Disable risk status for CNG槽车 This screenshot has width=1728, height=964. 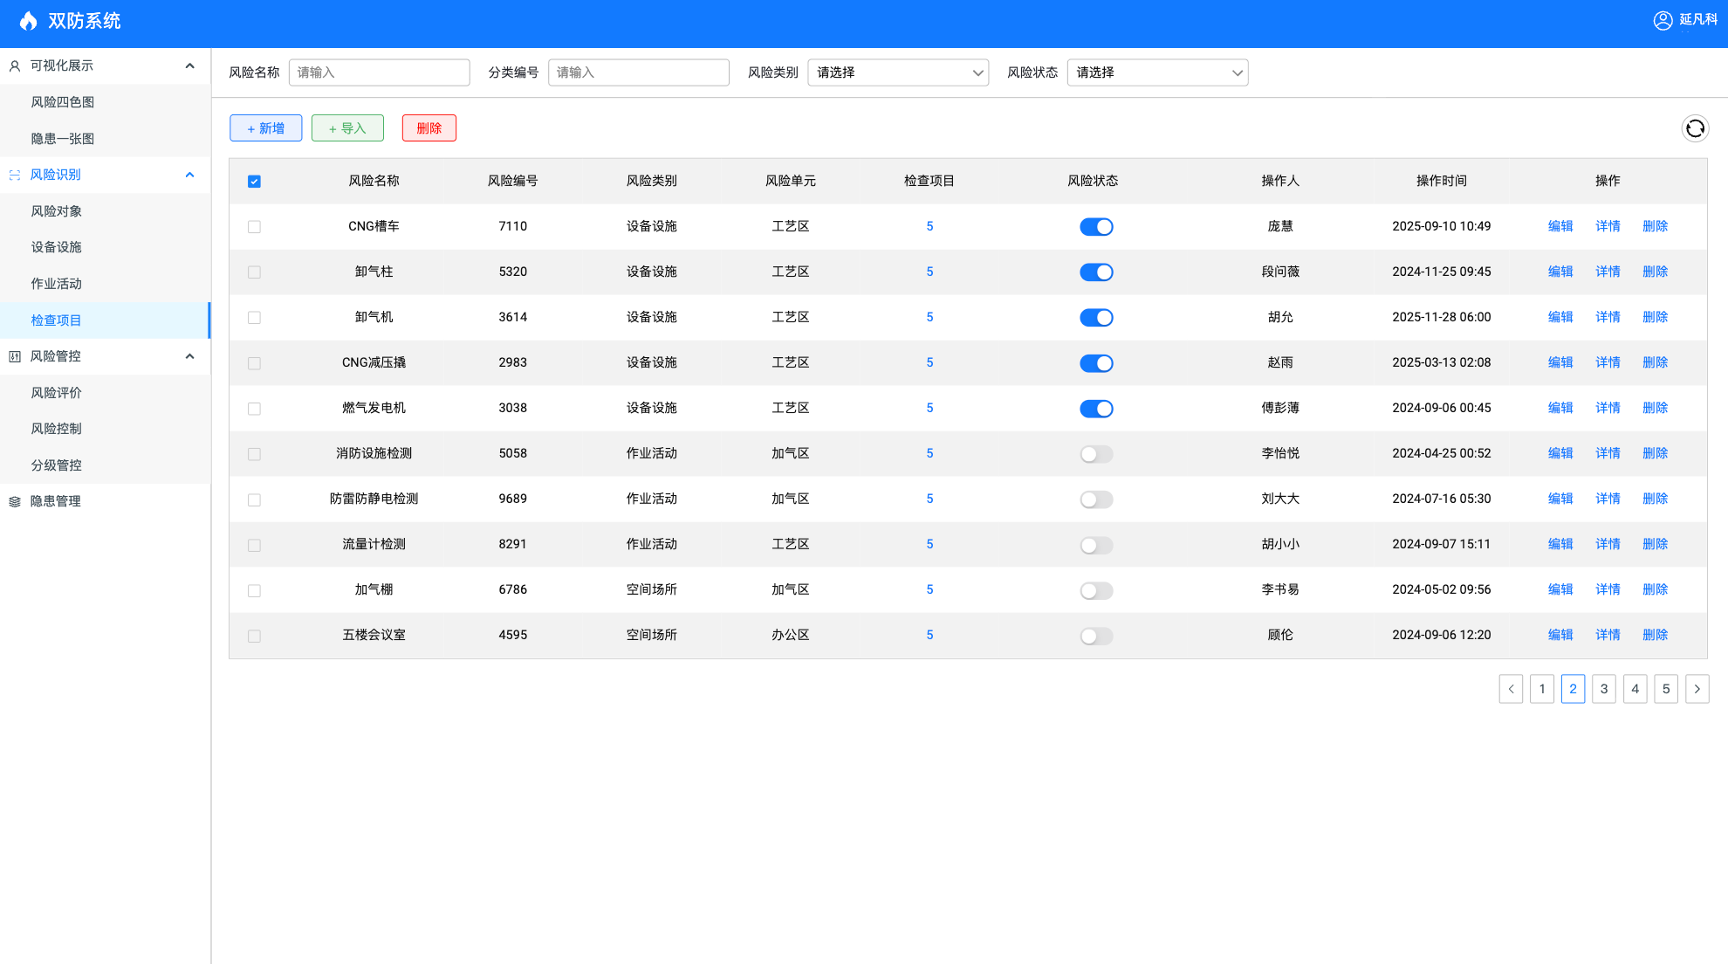click(1096, 227)
